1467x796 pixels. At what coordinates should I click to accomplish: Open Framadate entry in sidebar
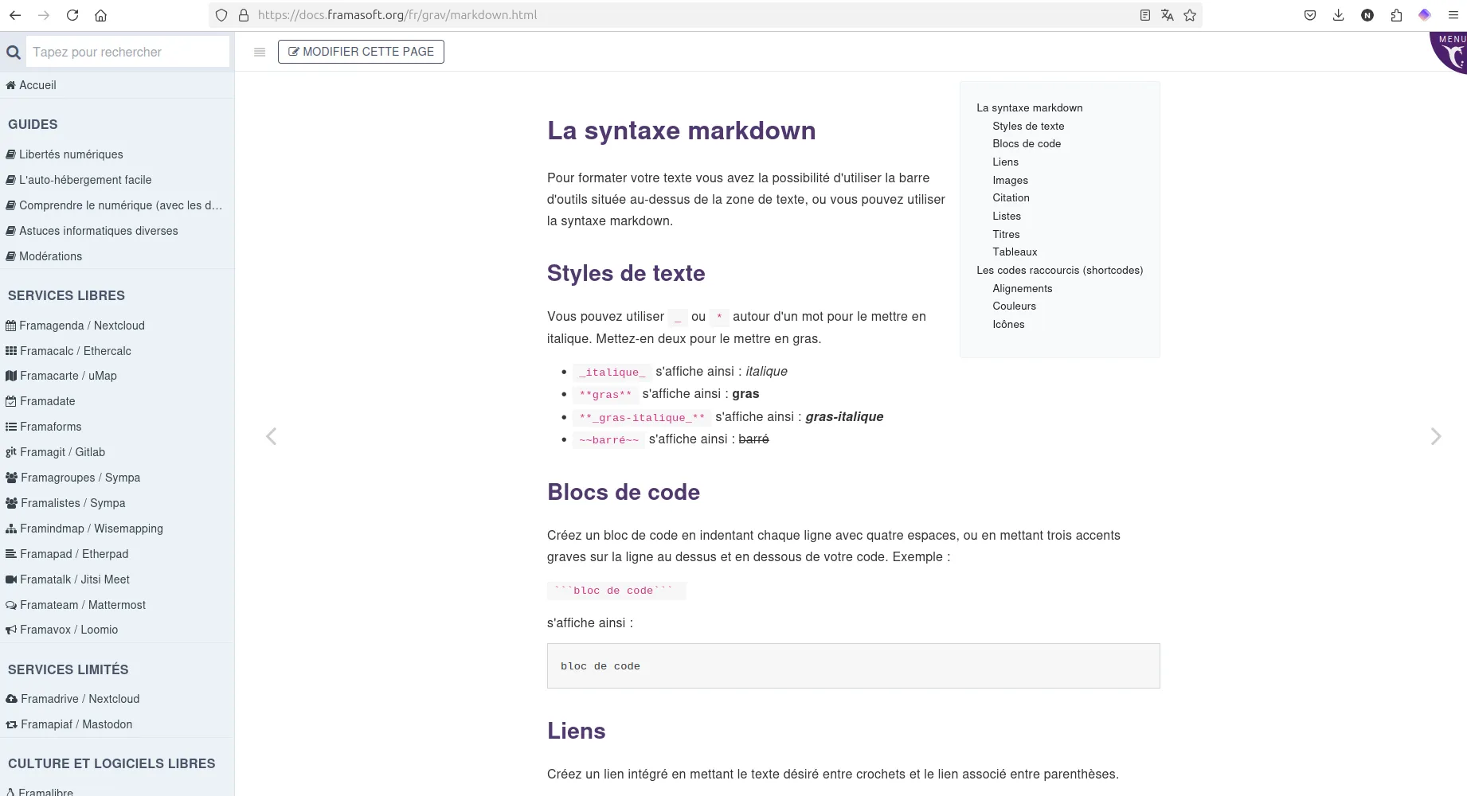(117, 401)
